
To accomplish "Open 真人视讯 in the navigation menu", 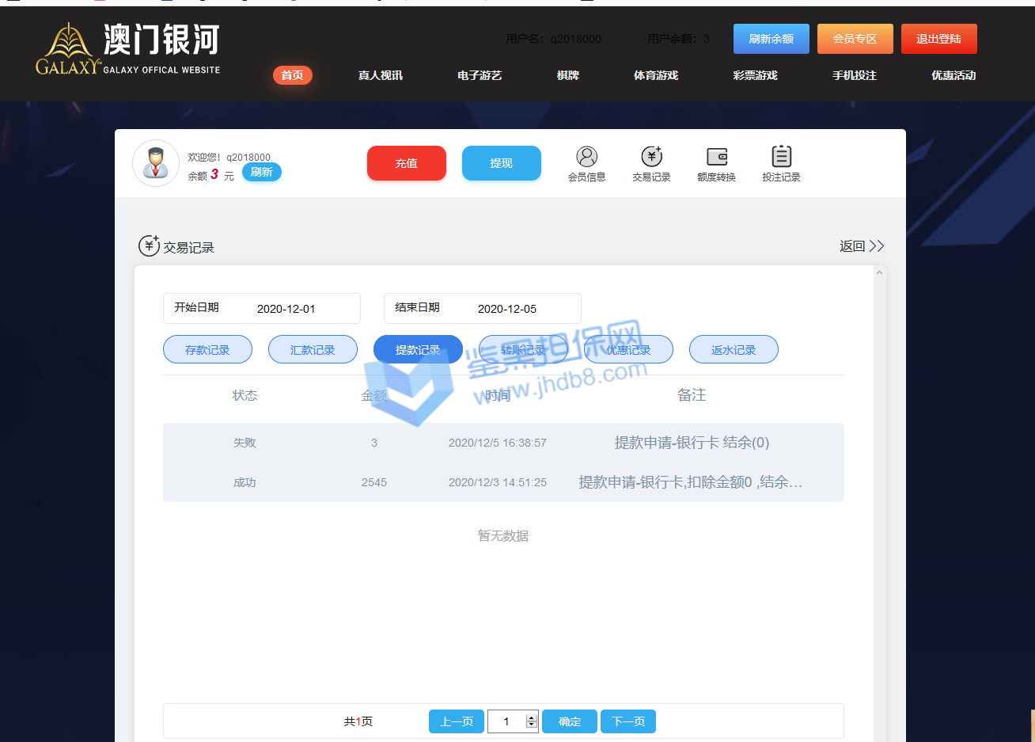I will click(380, 75).
